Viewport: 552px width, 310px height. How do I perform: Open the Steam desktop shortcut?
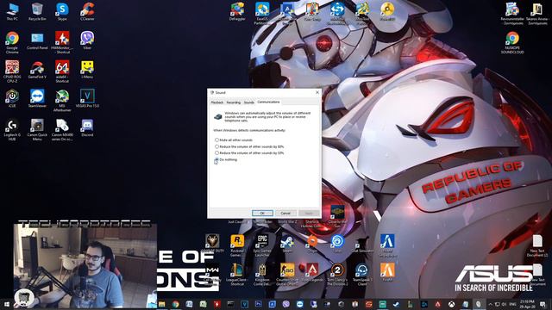pos(287,244)
